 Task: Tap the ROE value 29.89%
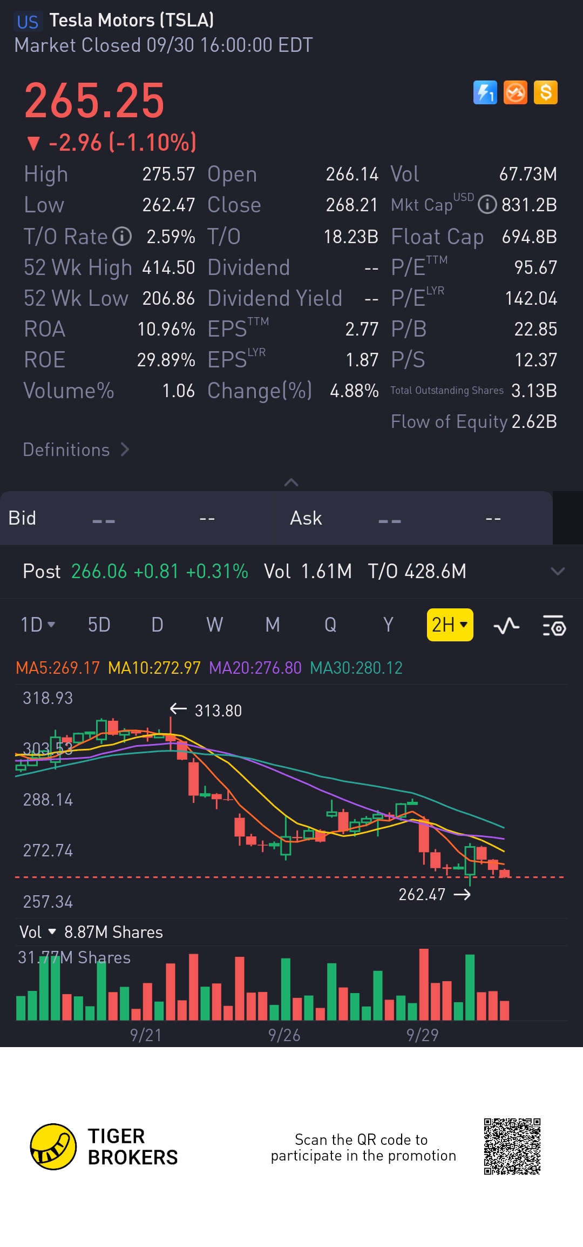coord(166,360)
